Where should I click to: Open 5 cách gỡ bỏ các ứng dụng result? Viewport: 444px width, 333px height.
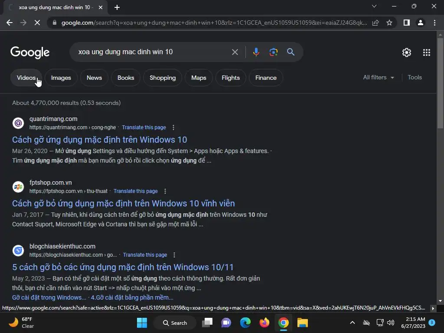(x=123, y=267)
